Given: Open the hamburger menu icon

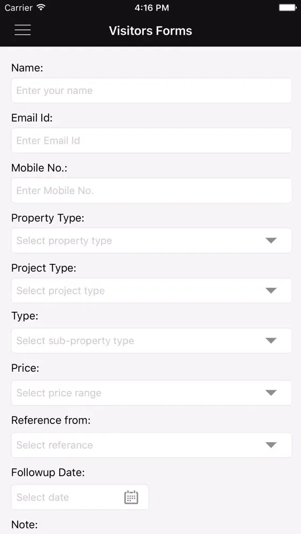Looking at the screenshot, I should [22, 30].
